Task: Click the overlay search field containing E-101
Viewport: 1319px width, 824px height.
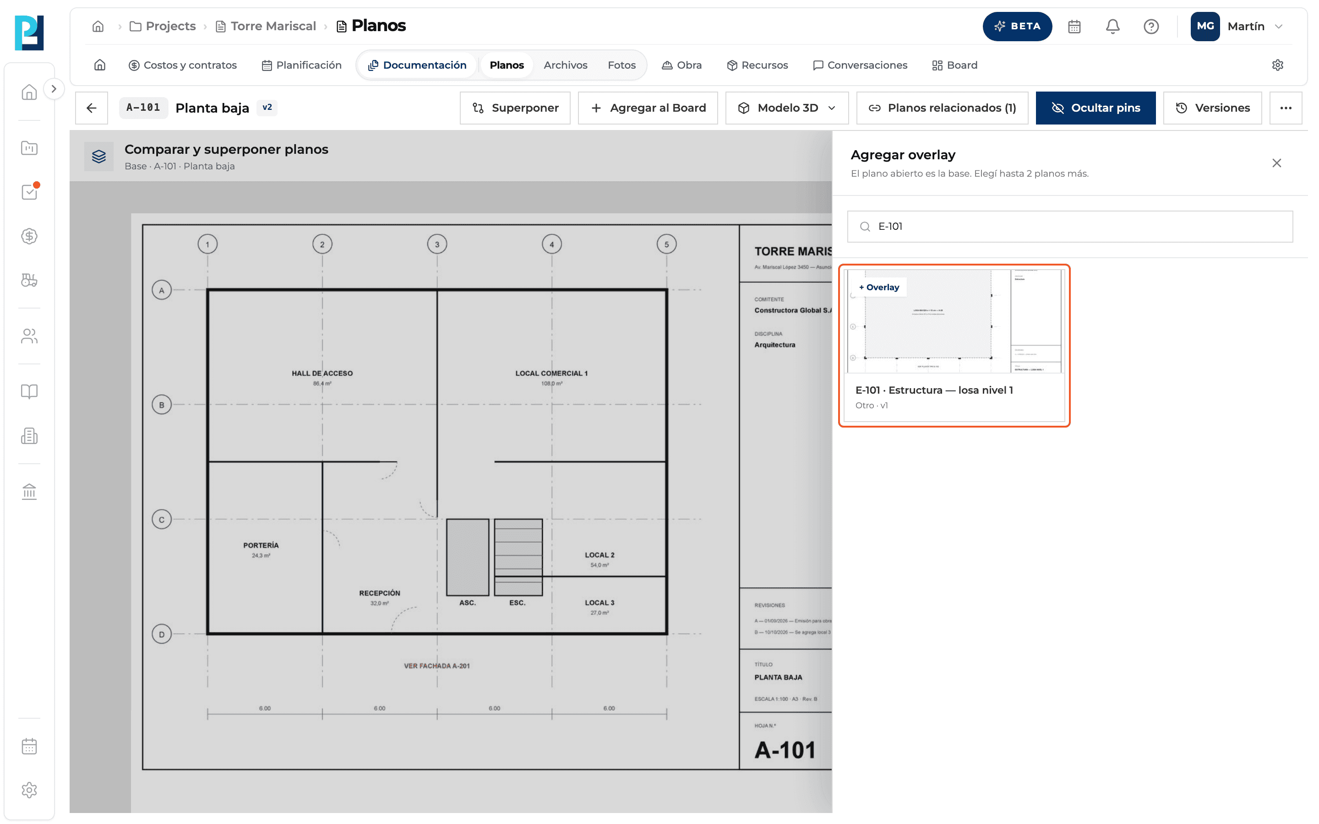Action: click(x=1069, y=226)
